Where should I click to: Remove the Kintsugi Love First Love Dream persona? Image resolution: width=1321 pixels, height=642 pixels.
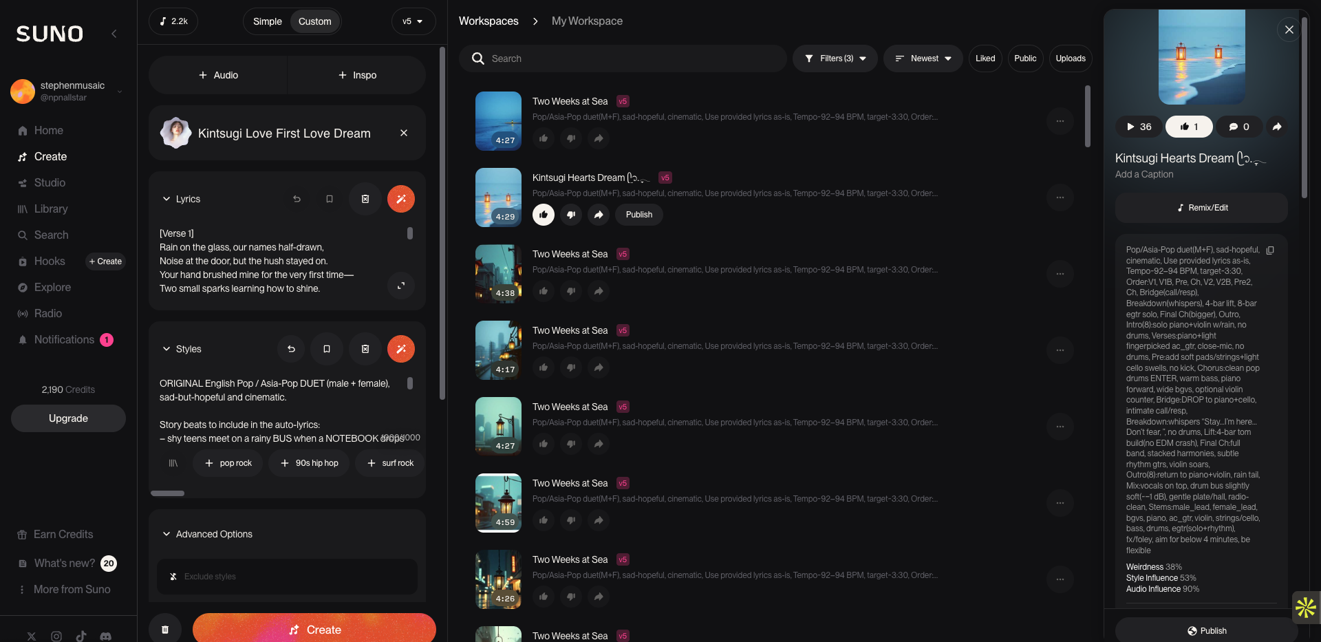404,133
